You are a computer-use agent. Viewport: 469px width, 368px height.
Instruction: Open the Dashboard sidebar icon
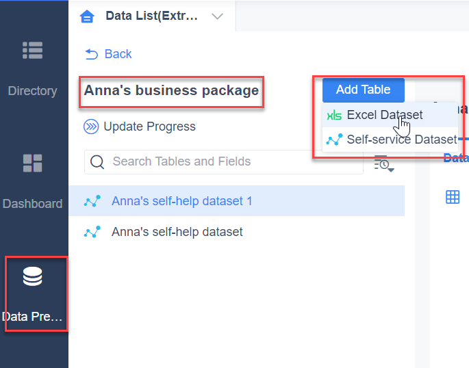[32, 163]
